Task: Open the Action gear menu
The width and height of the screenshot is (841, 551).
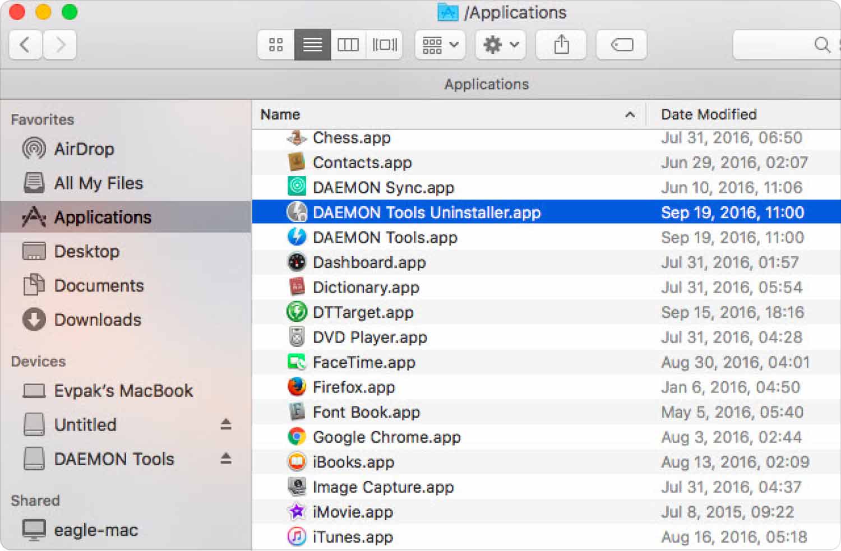Action: tap(501, 44)
